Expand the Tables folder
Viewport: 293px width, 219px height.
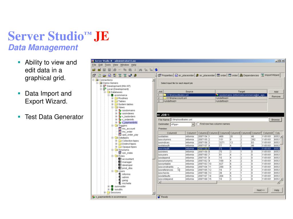[112, 101]
